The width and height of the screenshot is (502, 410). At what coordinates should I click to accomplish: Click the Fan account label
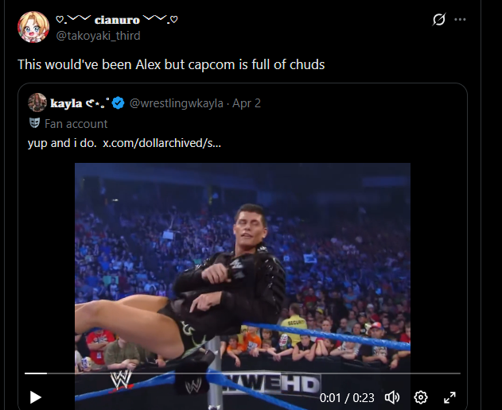(76, 124)
